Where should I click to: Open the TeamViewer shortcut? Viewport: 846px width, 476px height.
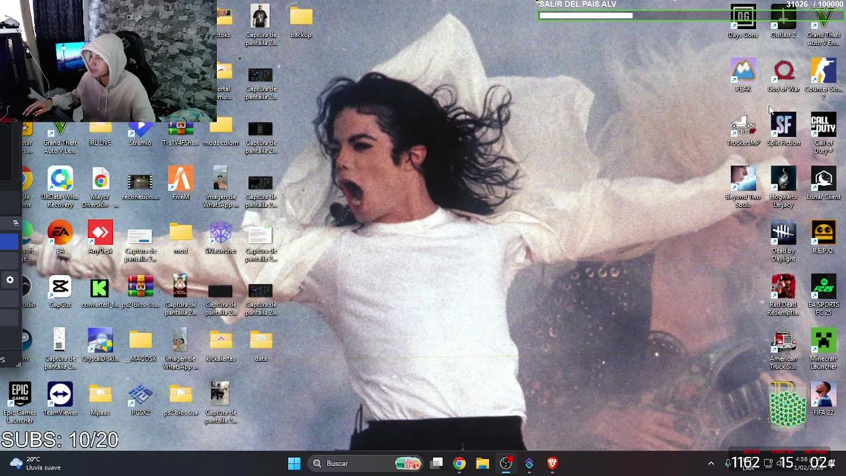point(60,400)
